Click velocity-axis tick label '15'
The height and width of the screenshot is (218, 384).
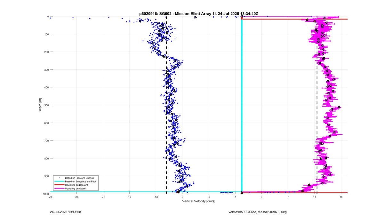point(341,197)
